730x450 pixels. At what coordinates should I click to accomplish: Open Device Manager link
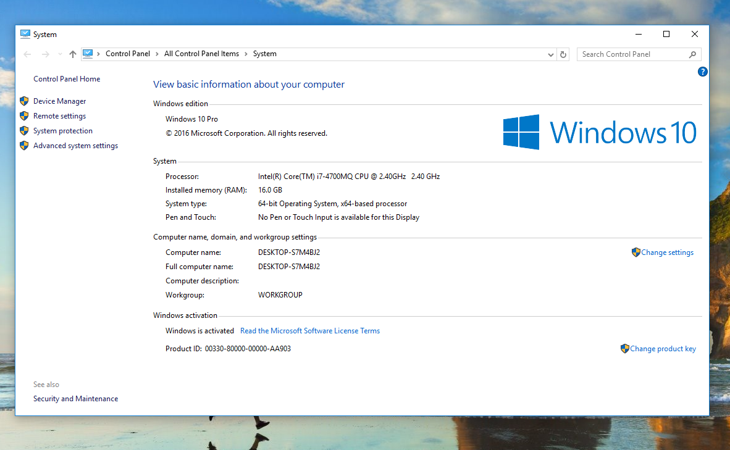[x=59, y=101]
